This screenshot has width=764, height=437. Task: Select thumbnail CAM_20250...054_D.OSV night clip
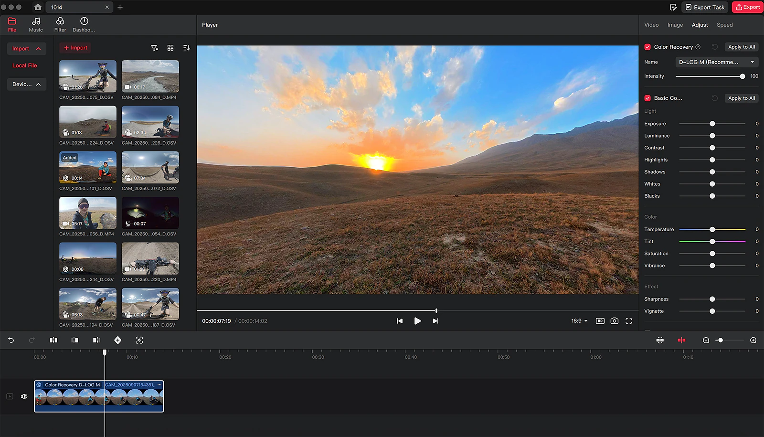point(150,213)
